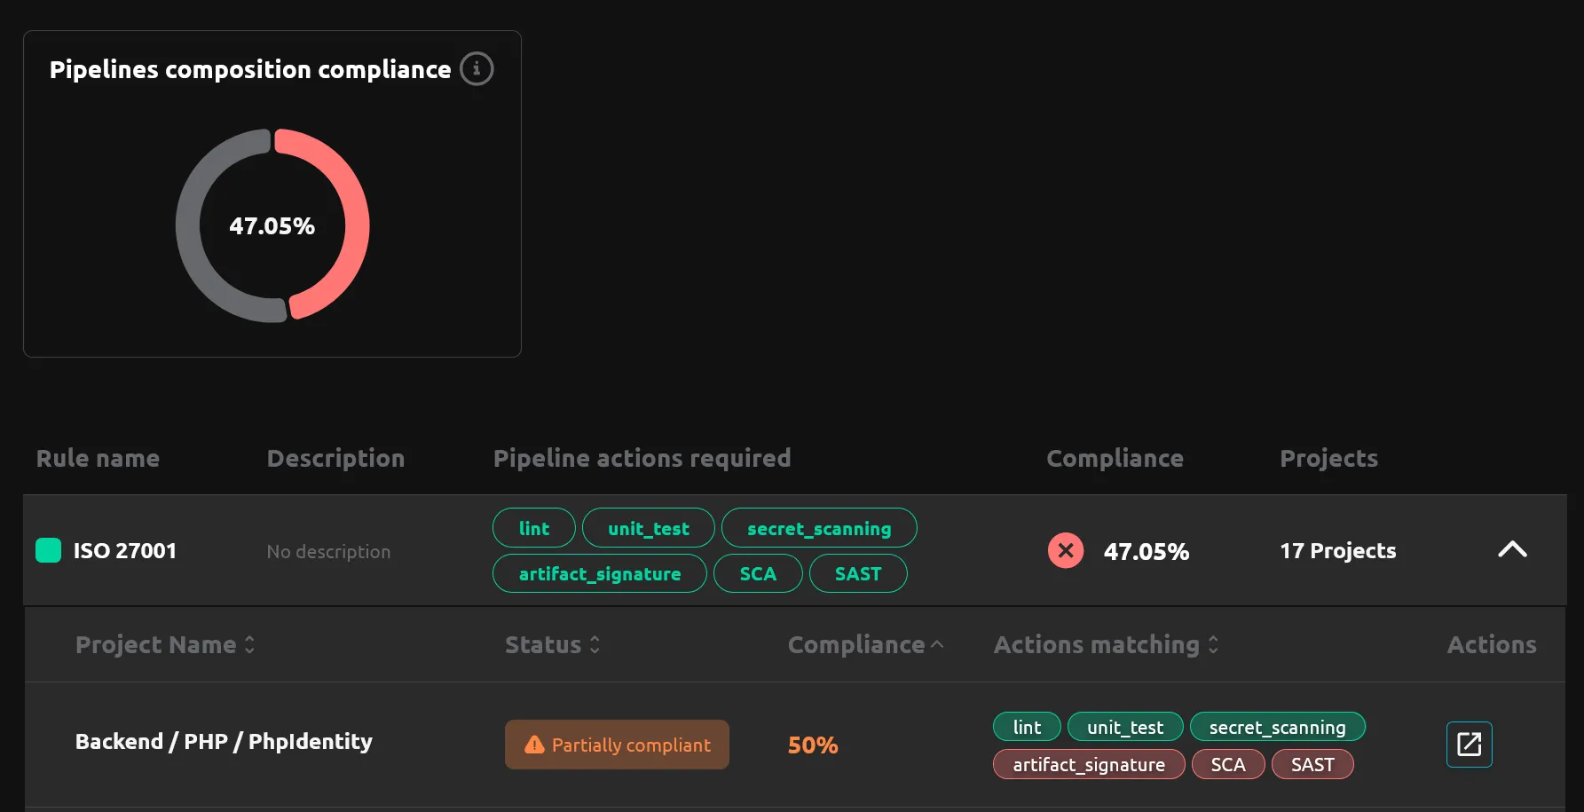Open PhpIdentity project in new window

(x=1469, y=745)
